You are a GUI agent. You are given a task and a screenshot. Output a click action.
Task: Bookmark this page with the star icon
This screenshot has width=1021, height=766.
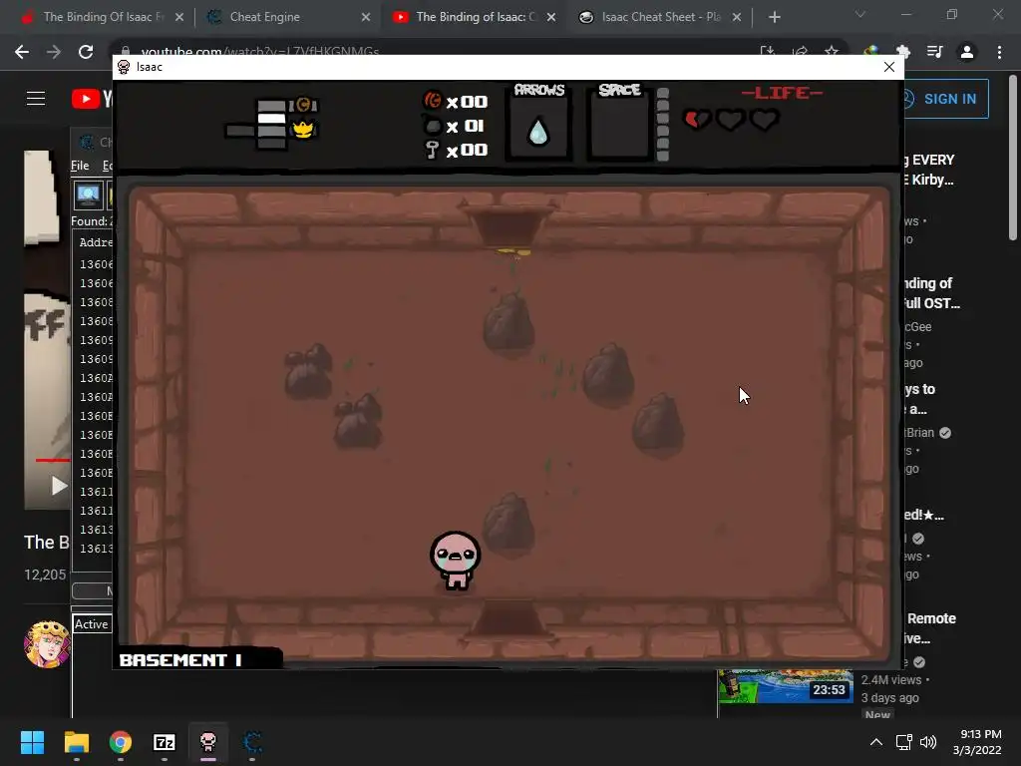click(832, 51)
